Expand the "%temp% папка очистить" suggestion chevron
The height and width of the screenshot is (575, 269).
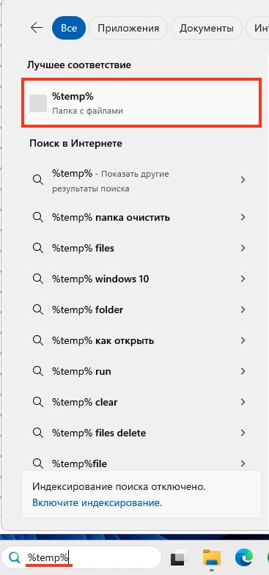pos(243,217)
